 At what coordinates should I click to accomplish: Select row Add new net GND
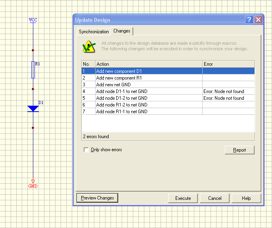[168, 84]
